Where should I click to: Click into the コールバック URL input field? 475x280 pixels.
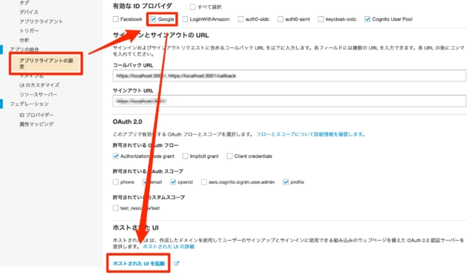(289, 76)
